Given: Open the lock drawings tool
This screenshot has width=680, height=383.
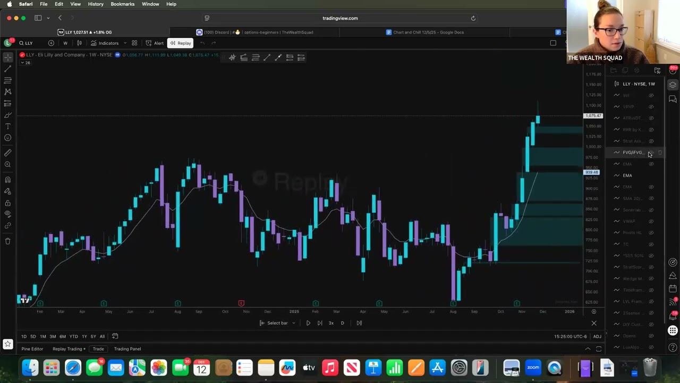Looking at the screenshot, I should pos(8,203).
